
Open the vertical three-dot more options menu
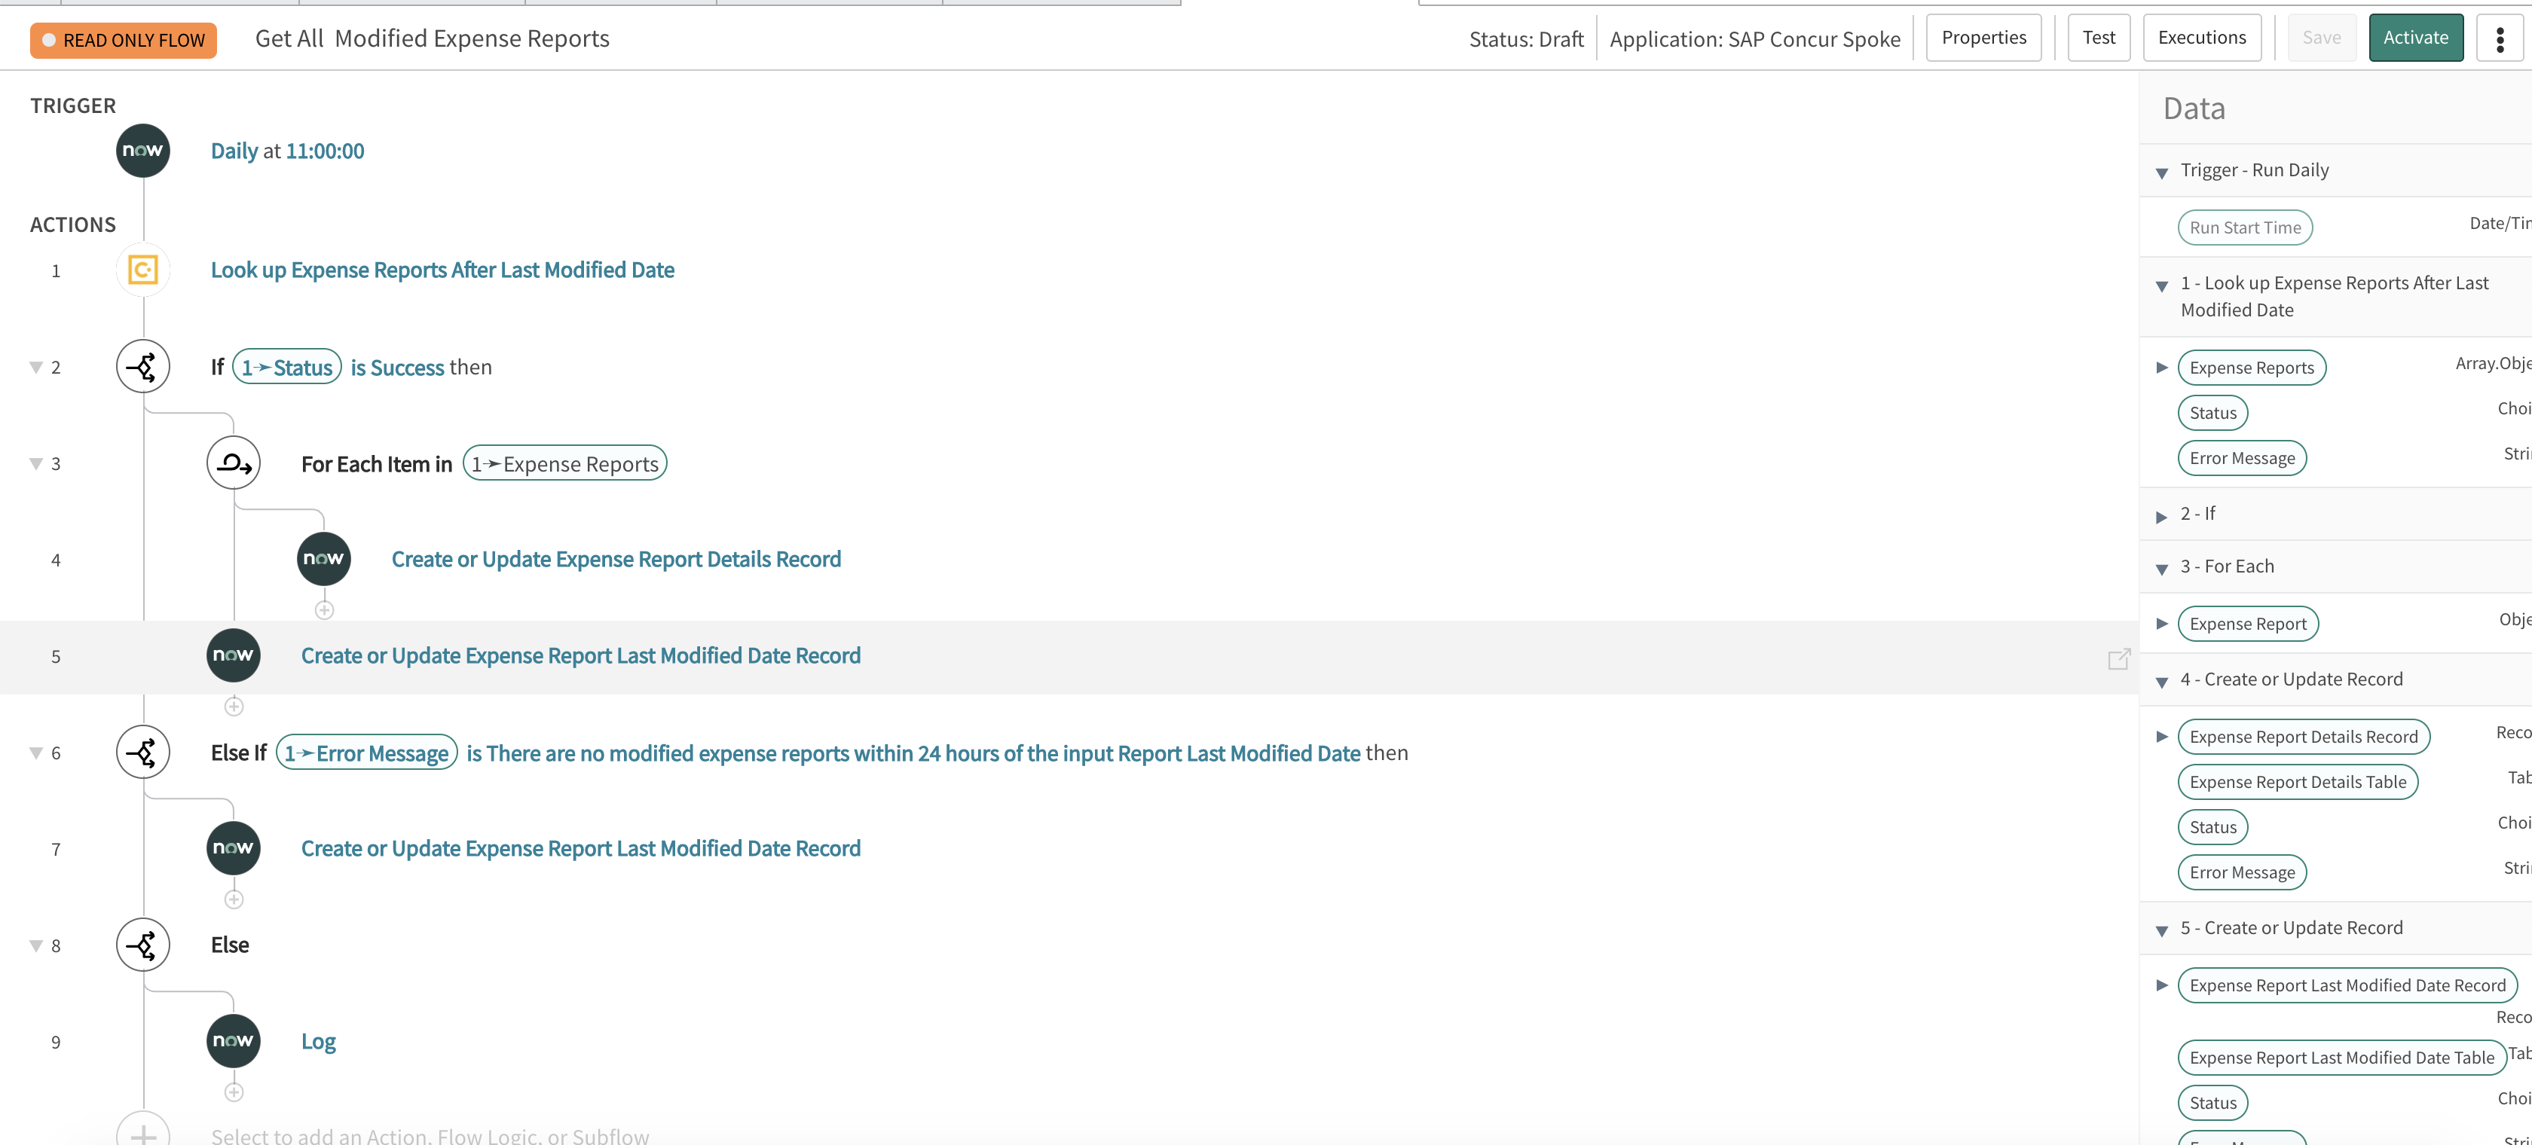tap(2500, 38)
